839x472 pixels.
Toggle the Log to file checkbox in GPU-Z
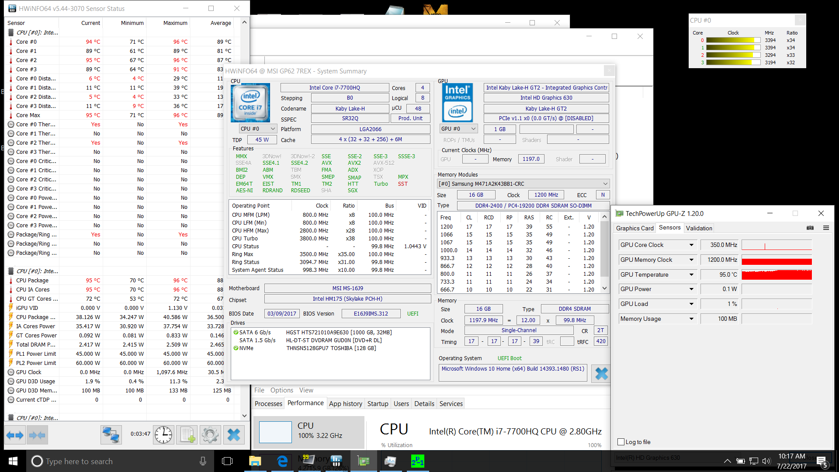coord(621,442)
